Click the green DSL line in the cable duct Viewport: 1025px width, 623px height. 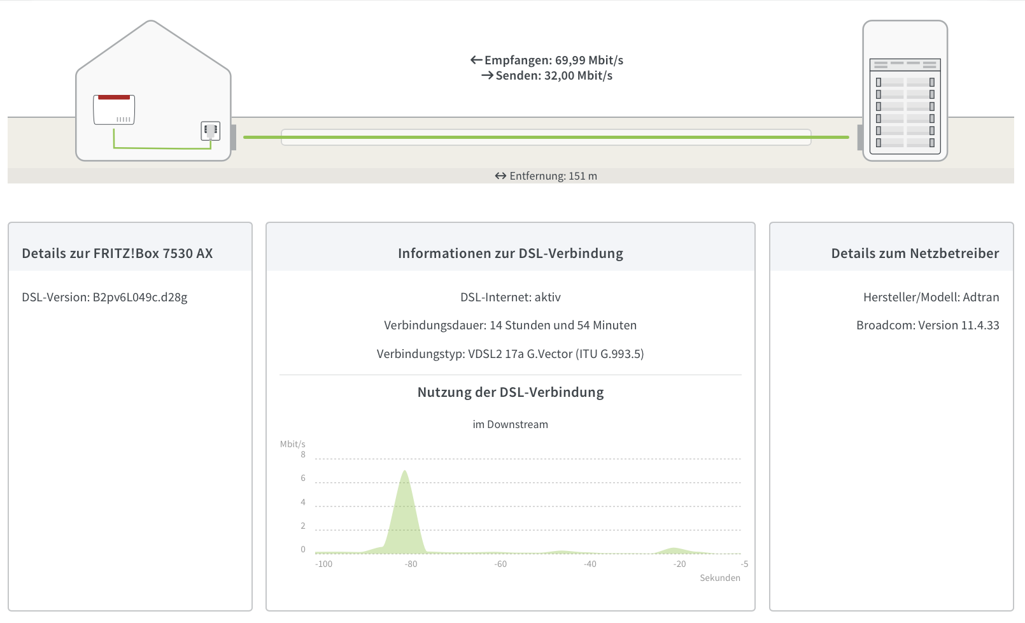[546, 137]
